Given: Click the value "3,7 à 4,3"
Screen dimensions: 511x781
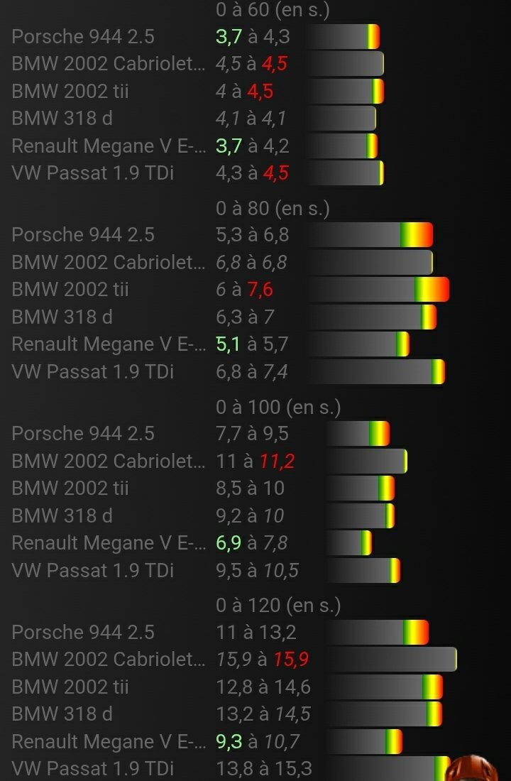Looking at the screenshot, I should [253, 36].
